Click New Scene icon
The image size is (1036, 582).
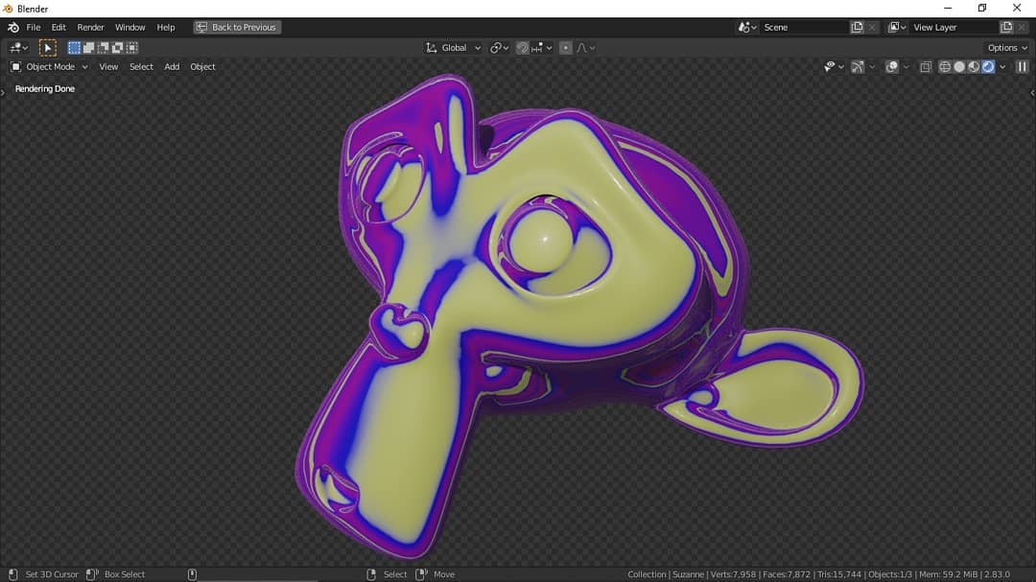coord(857,28)
